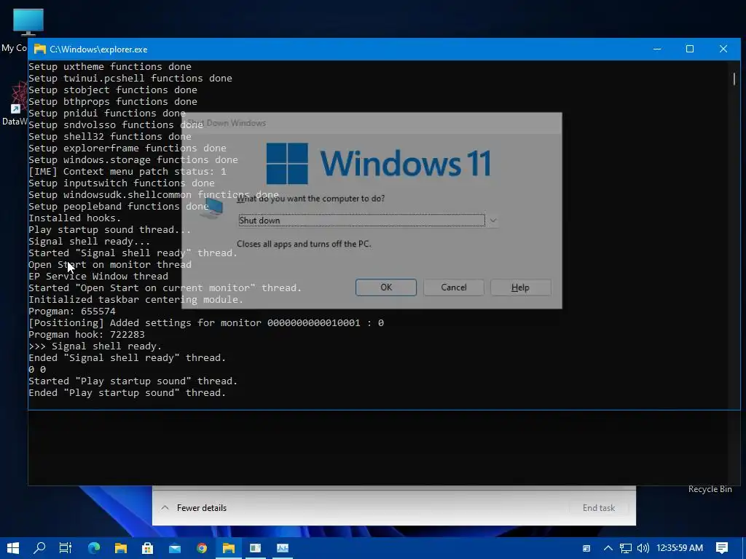Click OK in Shut Down Windows dialog

coord(386,287)
